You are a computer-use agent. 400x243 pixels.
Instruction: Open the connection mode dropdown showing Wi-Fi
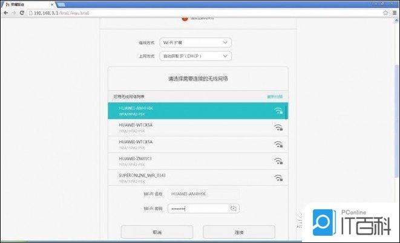[x=195, y=42]
